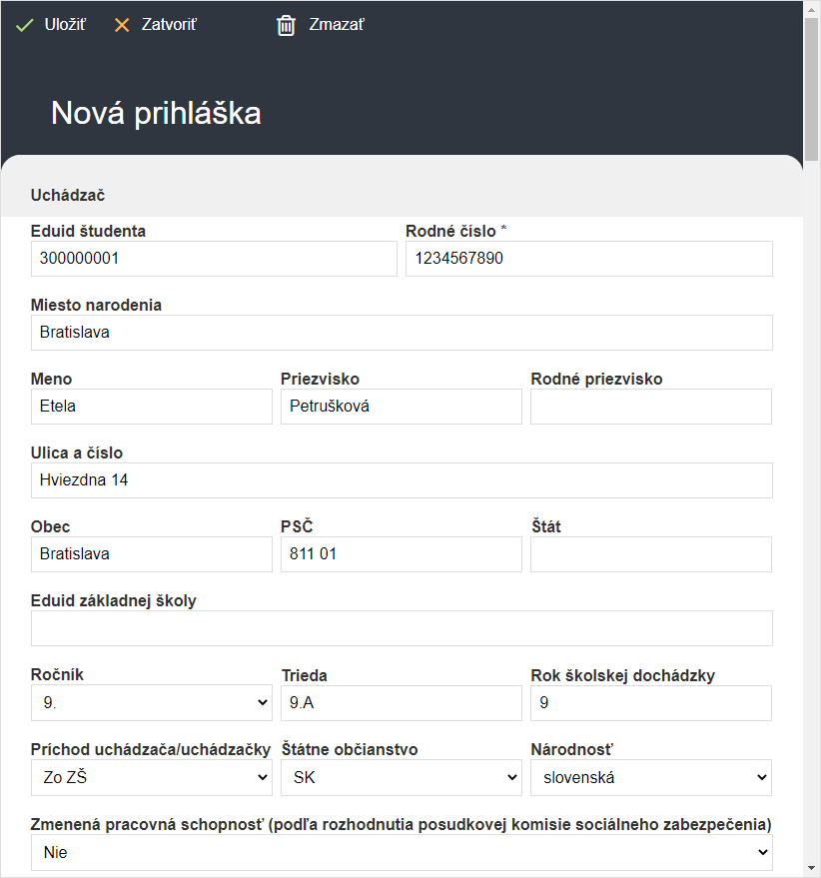Open the Štátne občianstvo dropdown
This screenshot has width=821, height=878.
[x=401, y=777]
